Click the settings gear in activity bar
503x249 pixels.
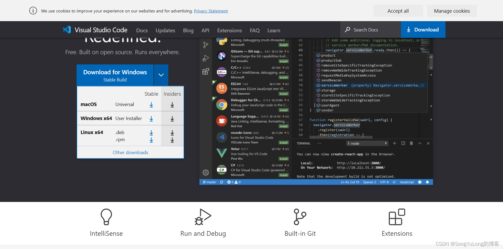tap(206, 173)
